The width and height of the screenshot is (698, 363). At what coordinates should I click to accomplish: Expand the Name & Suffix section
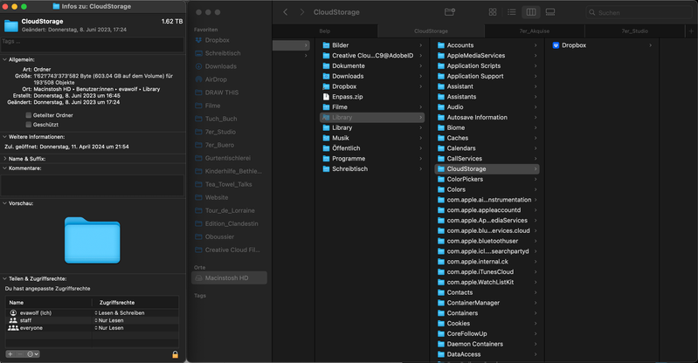3,159
